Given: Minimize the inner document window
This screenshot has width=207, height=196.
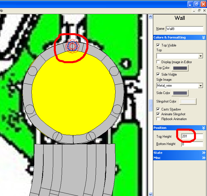Looking at the screenshot, I should click(x=194, y=10).
